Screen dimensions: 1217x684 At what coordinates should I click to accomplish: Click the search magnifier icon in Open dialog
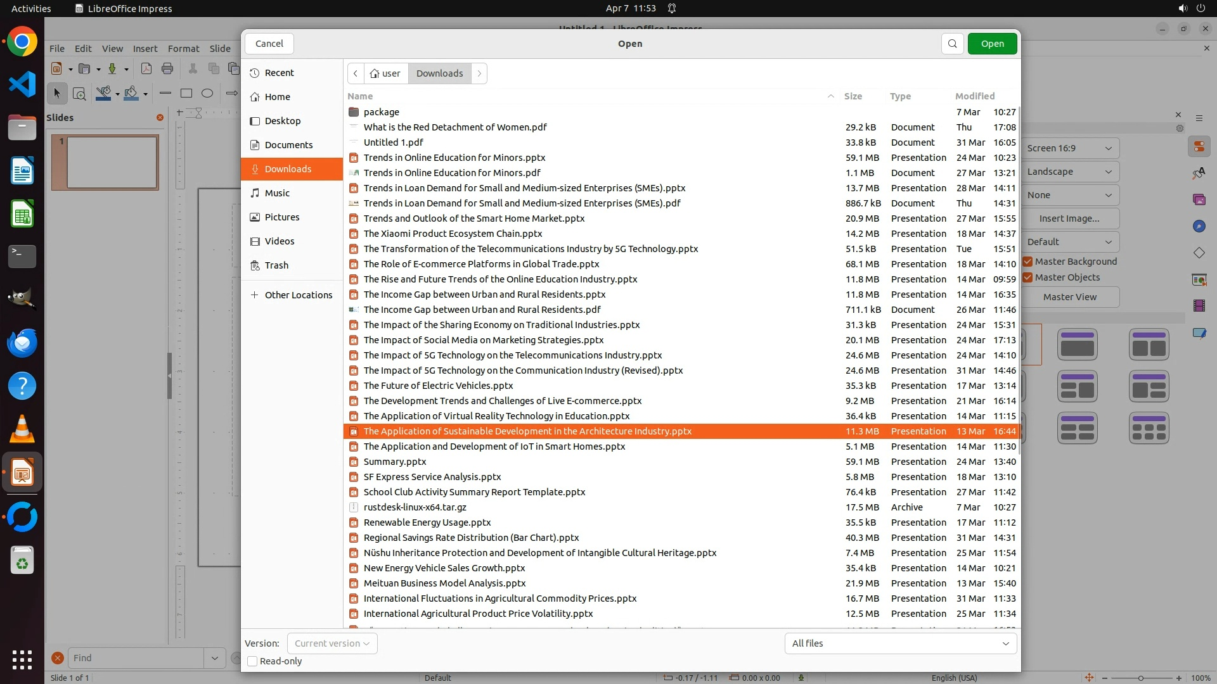pyautogui.click(x=952, y=44)
